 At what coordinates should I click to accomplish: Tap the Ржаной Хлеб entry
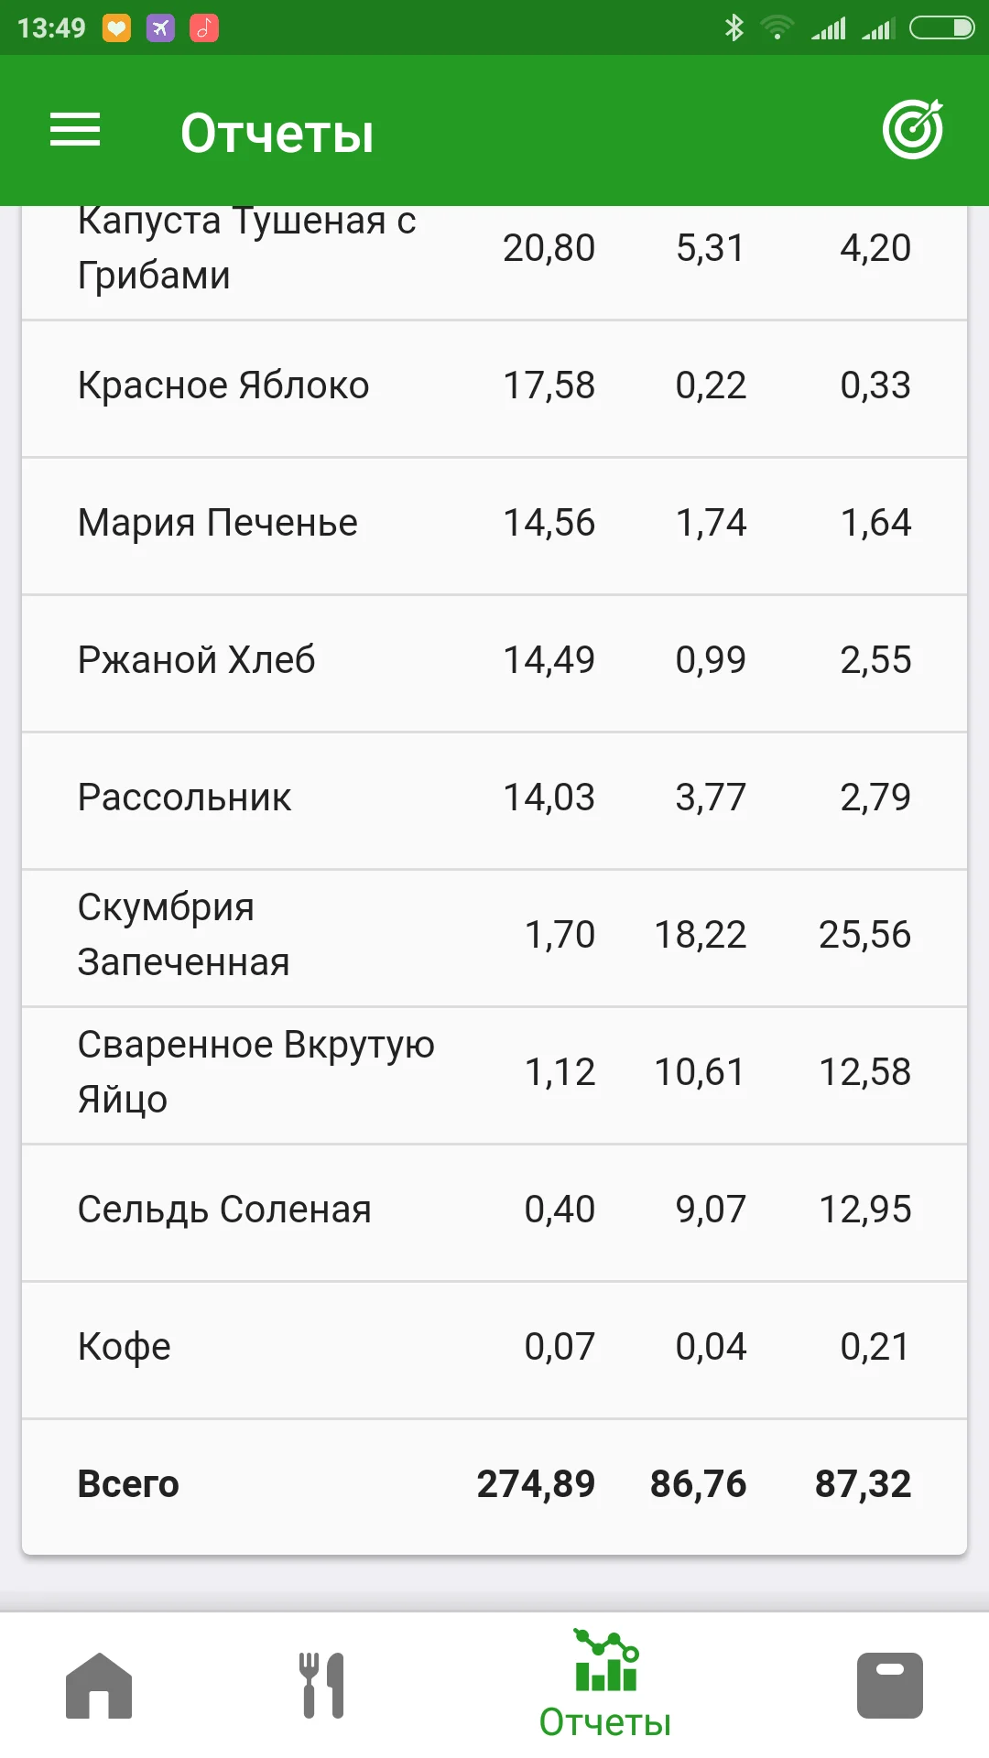coord(494,661)
